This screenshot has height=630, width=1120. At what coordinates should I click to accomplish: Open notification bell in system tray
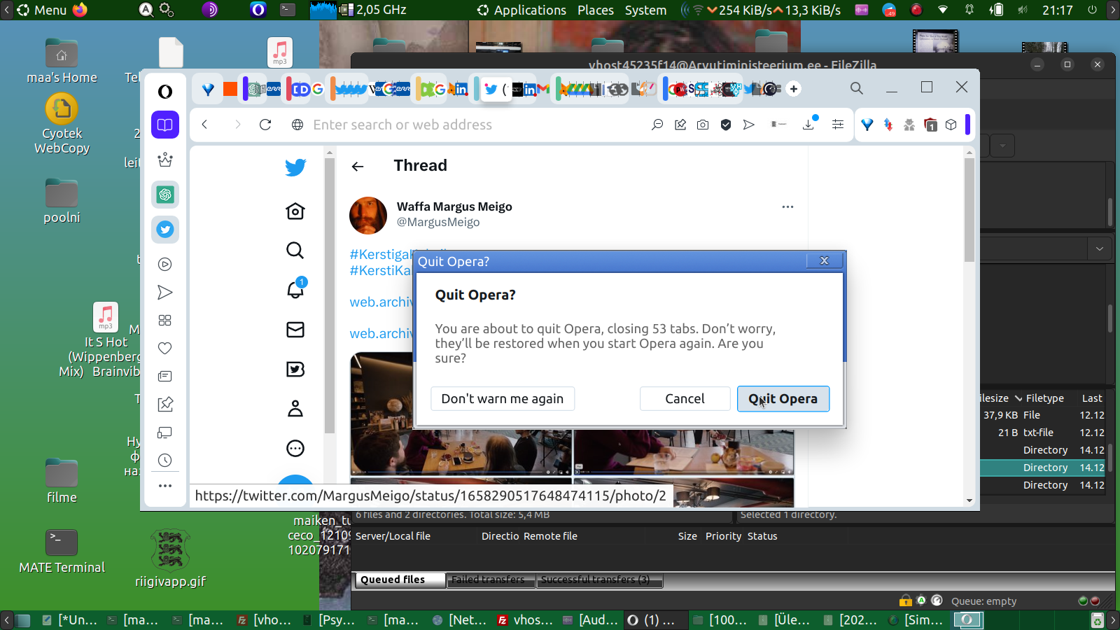coord(969,10)
